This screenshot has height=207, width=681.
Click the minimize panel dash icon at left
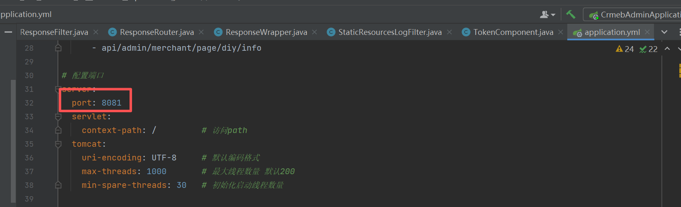coord(8,32)
